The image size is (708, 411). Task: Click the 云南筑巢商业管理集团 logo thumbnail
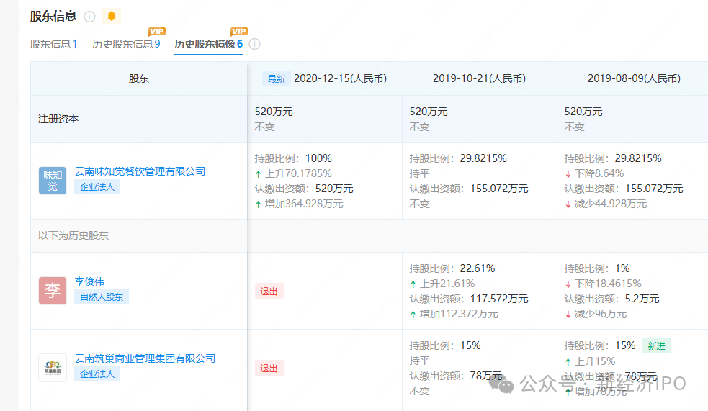pyautogui.click(x=53, y=368)
